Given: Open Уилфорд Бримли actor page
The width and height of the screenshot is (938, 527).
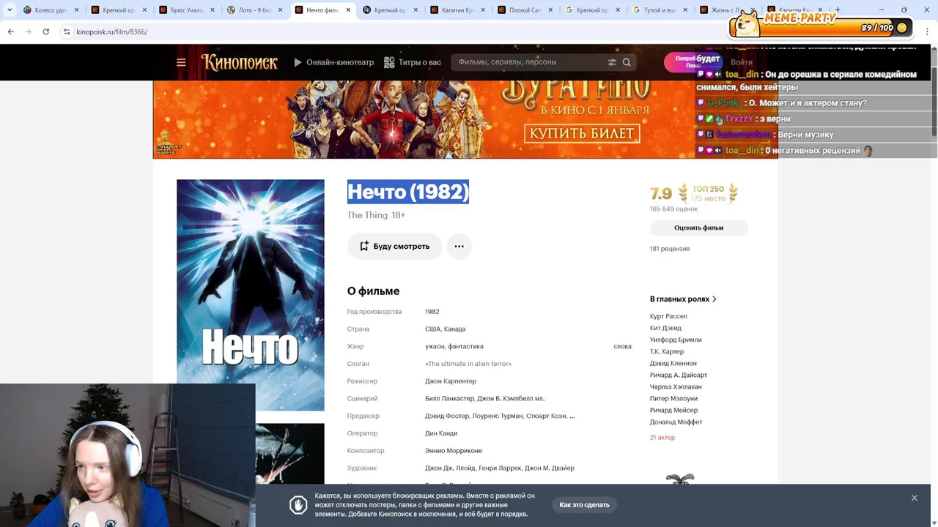Looking at the screenshot, I should point(675,340).
